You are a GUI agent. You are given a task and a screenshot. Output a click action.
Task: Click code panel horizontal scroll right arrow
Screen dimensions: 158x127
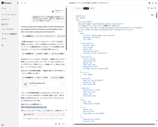click(x=156, y=124)
